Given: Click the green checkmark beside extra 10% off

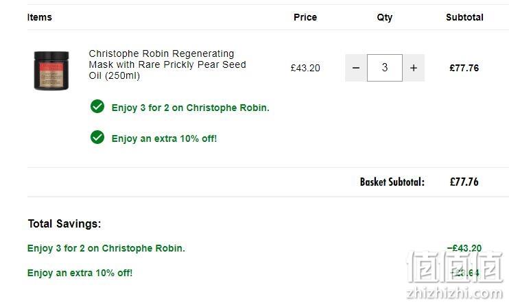Looking at the screenshot, I should pos(97,137).
